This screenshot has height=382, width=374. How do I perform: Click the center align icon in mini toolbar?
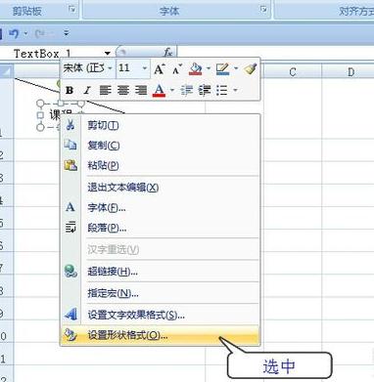123,90
